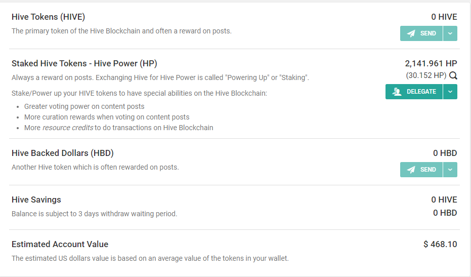Click the $ 468.10 estimated account value
This screenshot has width=471, height=277.
click(440, 244)
